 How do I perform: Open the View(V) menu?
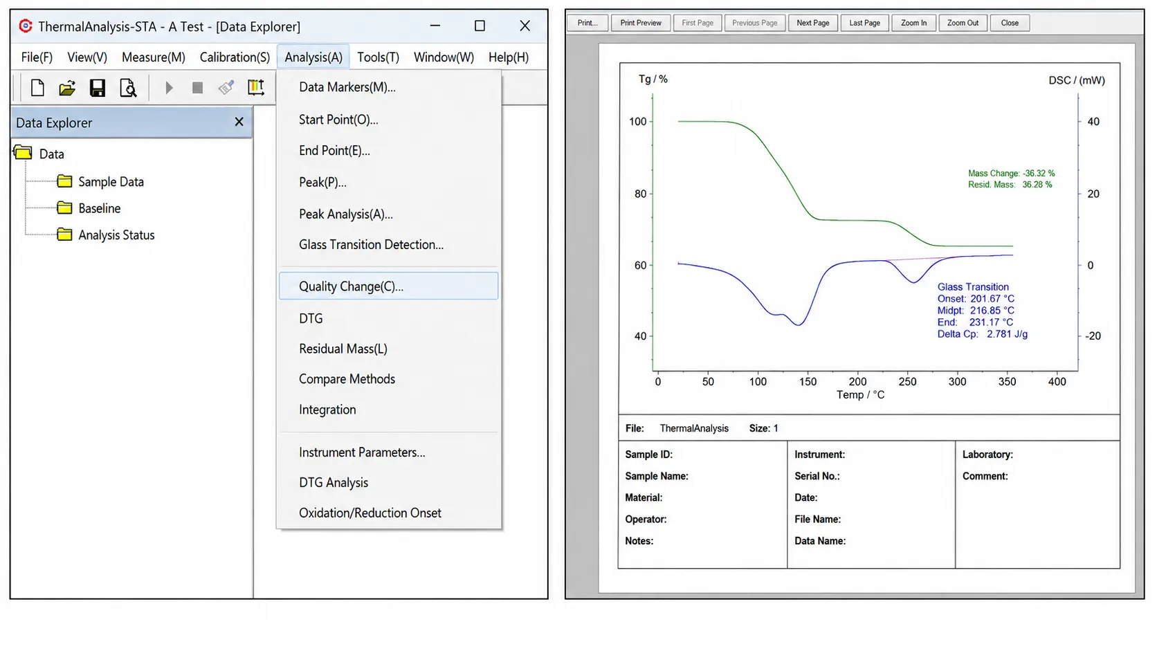(87, 57)
